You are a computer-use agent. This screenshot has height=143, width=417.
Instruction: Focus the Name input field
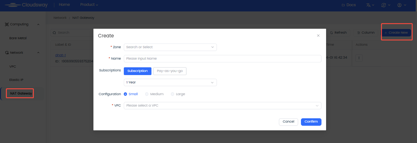tap(223, 58)
